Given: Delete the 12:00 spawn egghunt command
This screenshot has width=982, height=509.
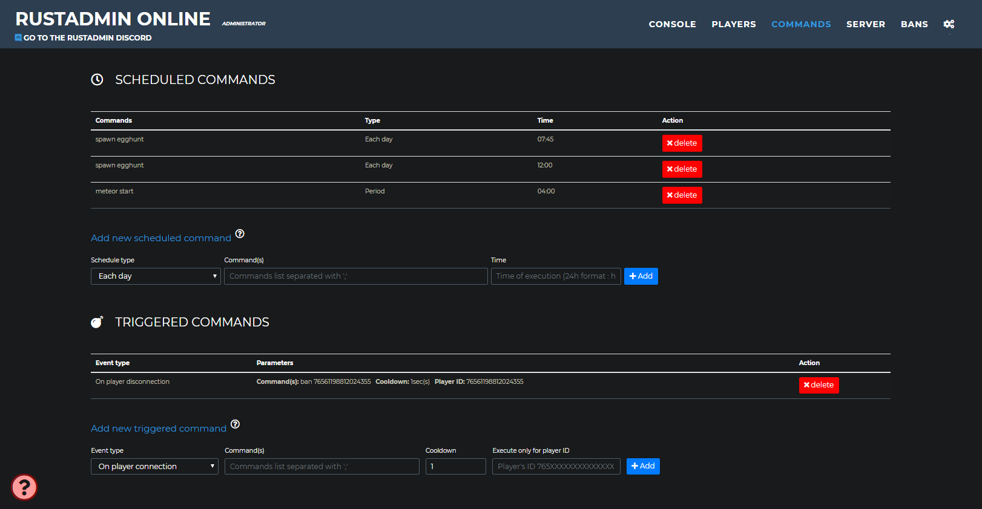Looking at the screenshot, I should (682, 169).
